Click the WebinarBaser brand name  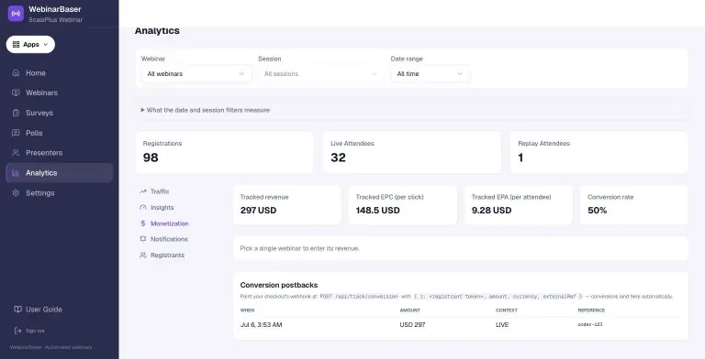(x=55, y=9)
